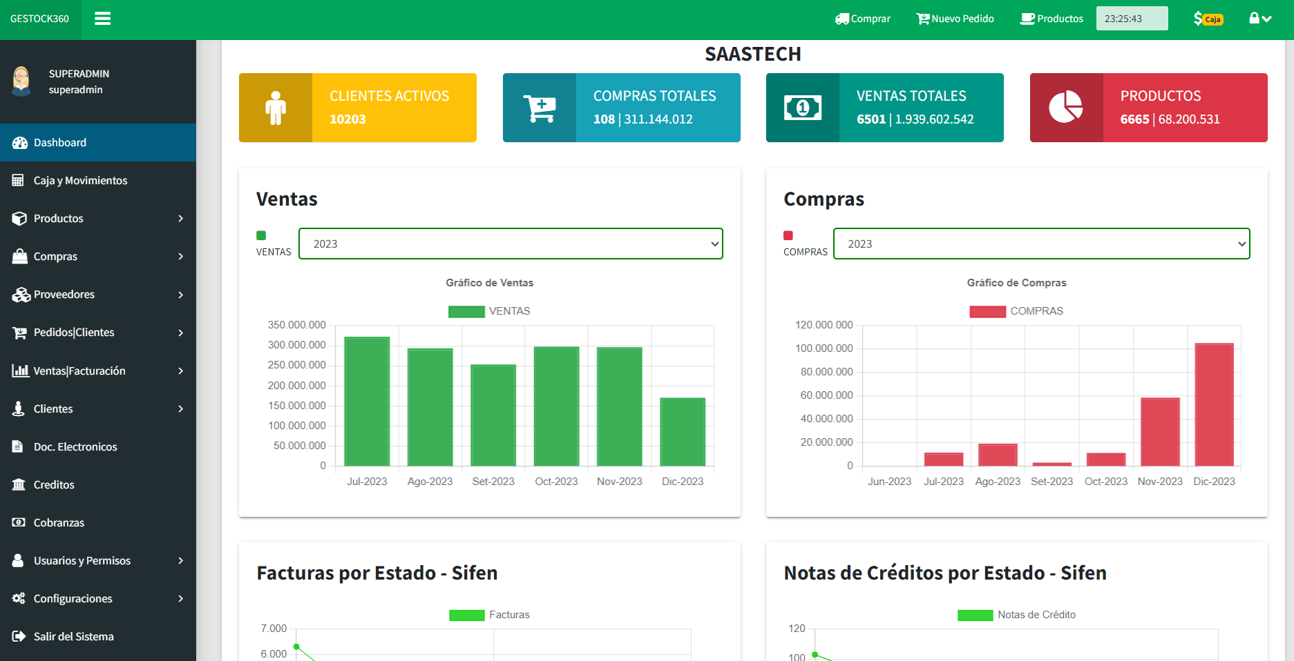Click Salir del Sistema link
The image size is (1294, 661).
click(x=73, y=637)
